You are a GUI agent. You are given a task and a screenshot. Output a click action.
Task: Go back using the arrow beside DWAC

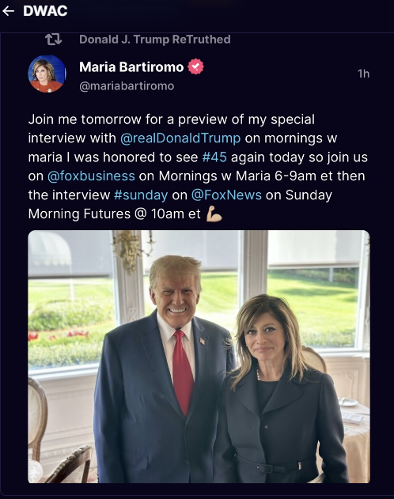[x=9, y=11]
